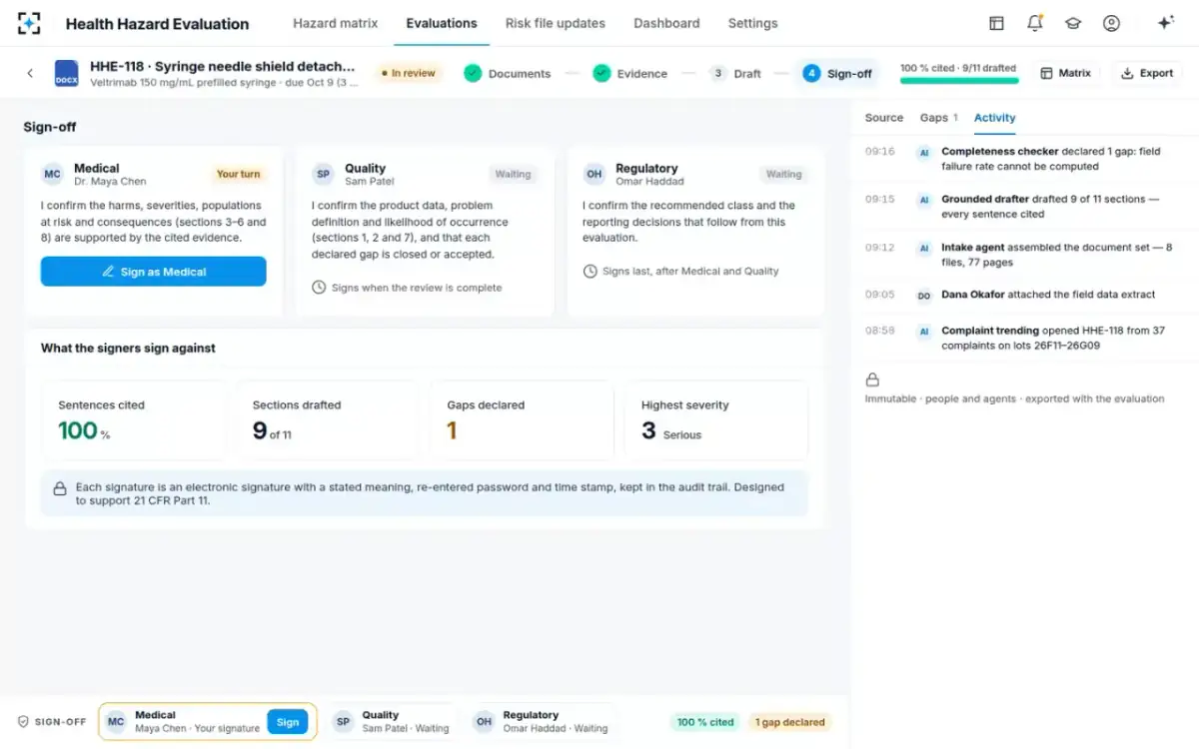Viewport: 1199px width, 749px height.
Task: Switch to the Source panel tab
Action: pyautogui.click(x=884, y=118)
